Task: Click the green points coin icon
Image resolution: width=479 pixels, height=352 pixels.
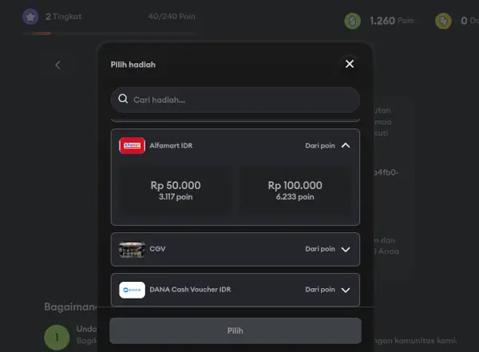Action: point(353,21)
